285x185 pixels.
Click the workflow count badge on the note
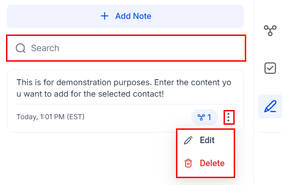(205, 117)
